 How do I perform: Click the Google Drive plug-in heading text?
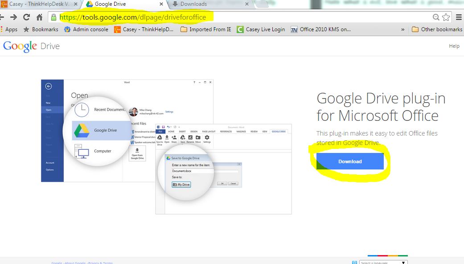click(381, 107)
